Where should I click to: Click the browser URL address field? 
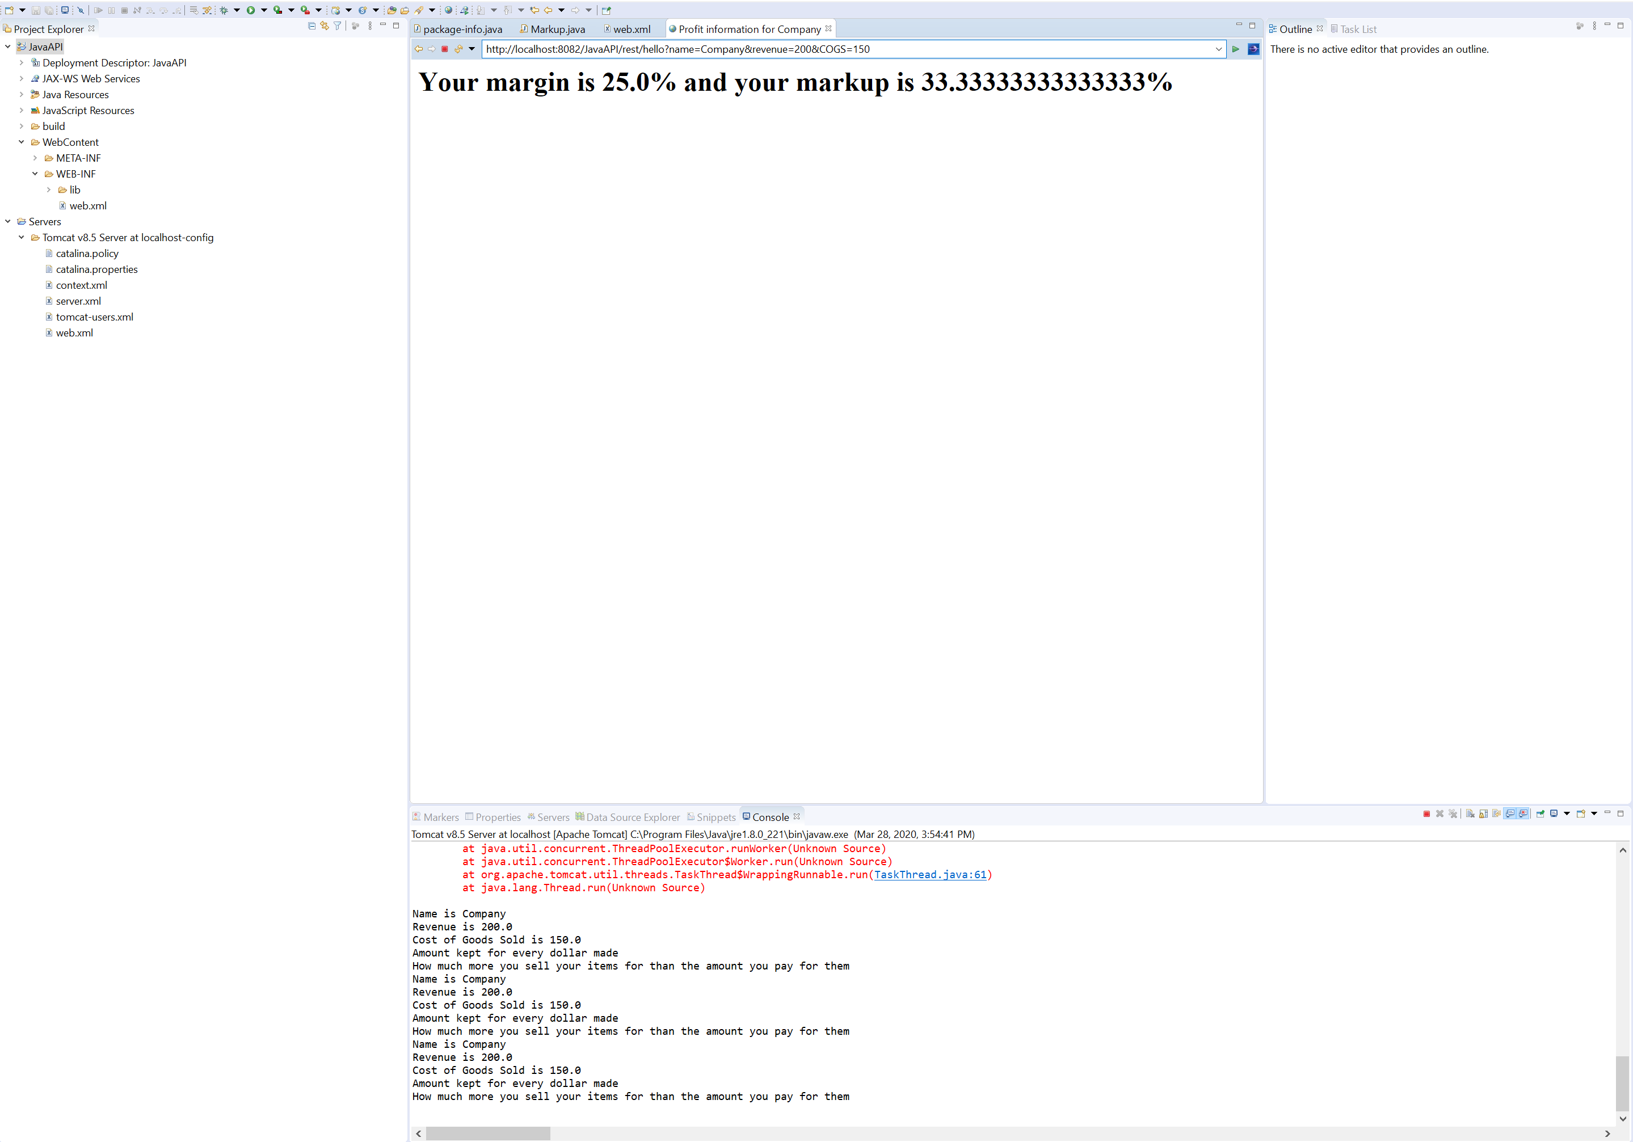pyautogui.click(x=847, y=49)
